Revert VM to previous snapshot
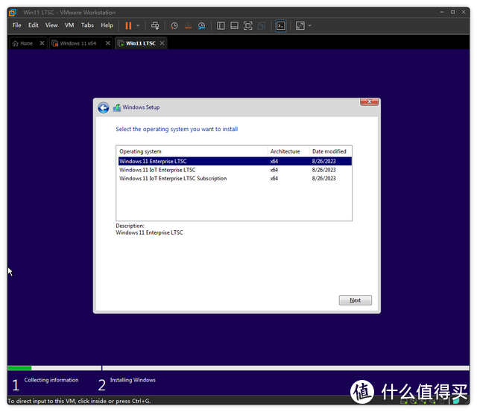Image resolution: width=477 pixels, height=412 pixels. [188, 26]
